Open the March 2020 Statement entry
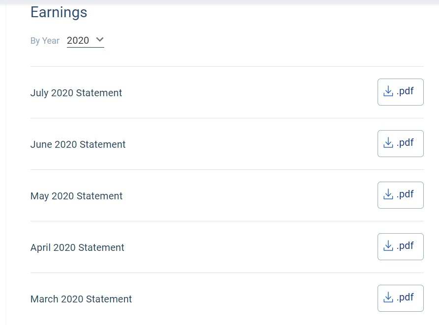Image resolution: width=439 pixels, height=325 pixels. click(x=81, y=299)
